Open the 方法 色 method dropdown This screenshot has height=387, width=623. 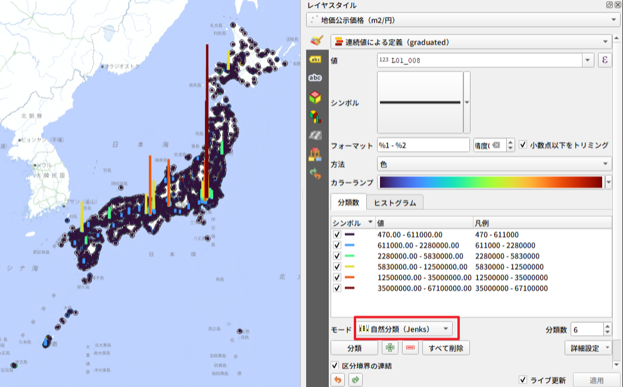(494, 163)
